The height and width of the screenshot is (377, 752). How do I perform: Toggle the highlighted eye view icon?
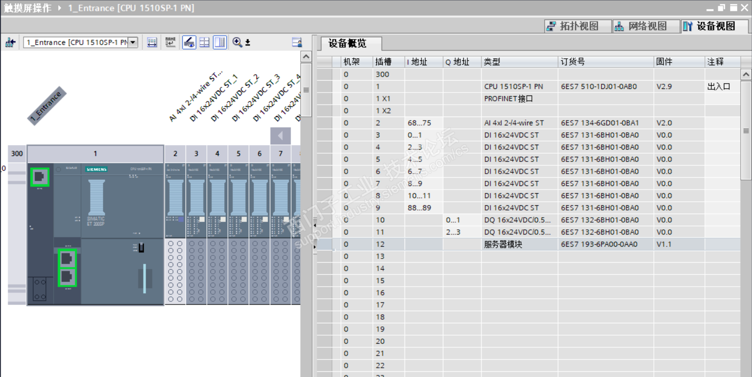pos(189,42)
